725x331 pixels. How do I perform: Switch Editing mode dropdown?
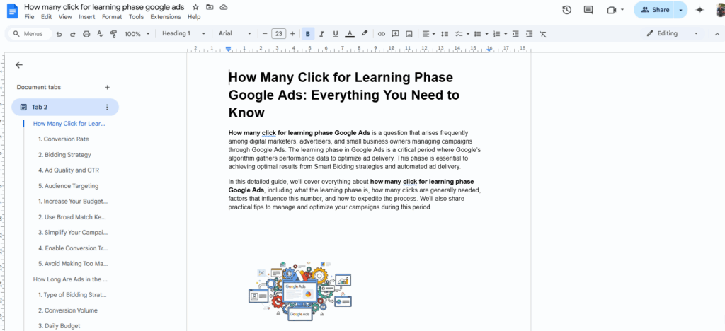[673, 34]
